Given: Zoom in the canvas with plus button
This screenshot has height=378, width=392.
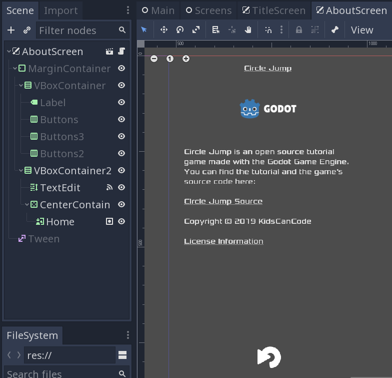Looking at the screenshot, I should (x=186, y=59).
